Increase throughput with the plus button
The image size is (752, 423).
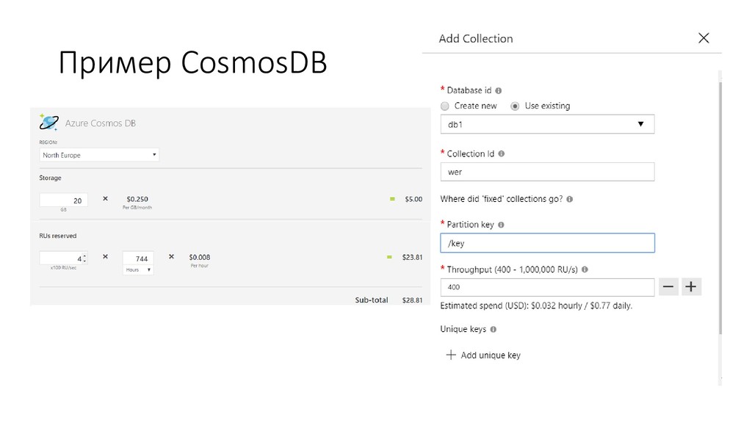point(691,286)
